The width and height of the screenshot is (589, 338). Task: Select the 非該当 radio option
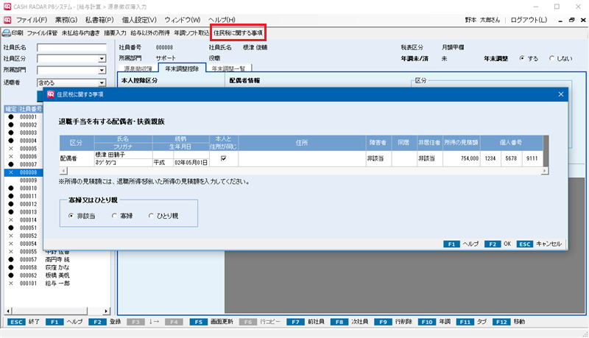(x=71, y=216)
